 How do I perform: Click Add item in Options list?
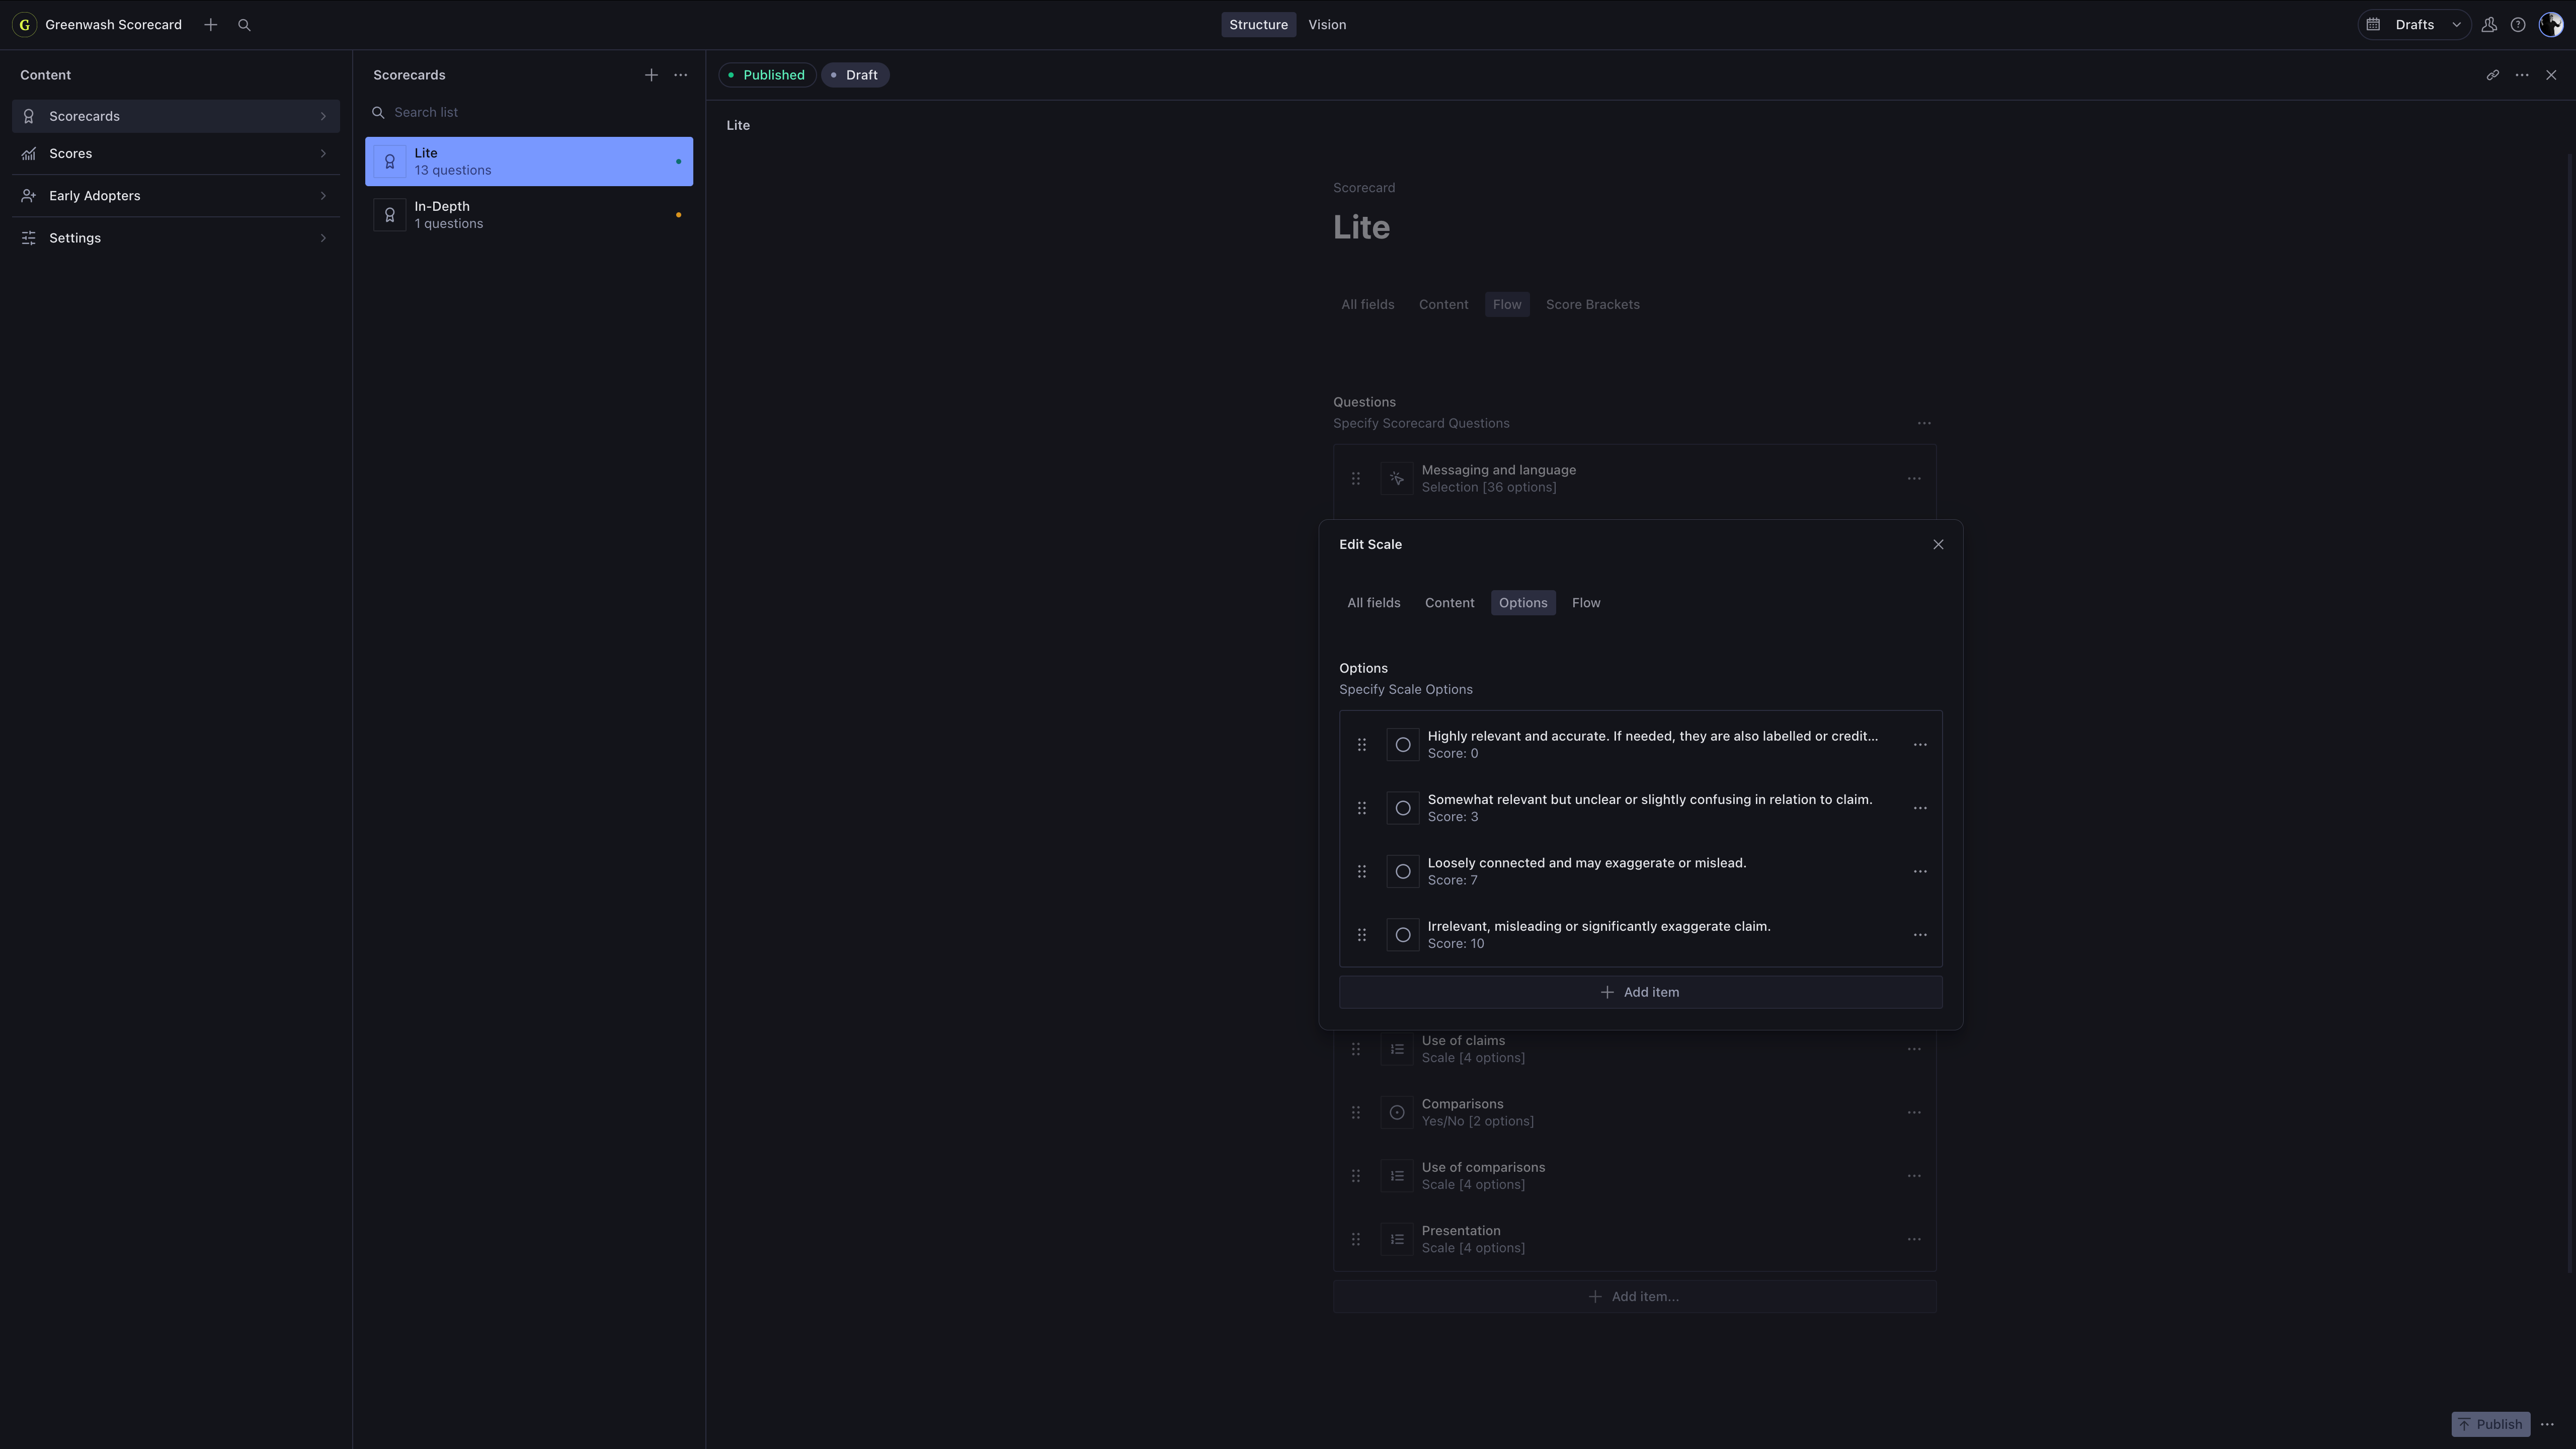(x=1640, y=992)
